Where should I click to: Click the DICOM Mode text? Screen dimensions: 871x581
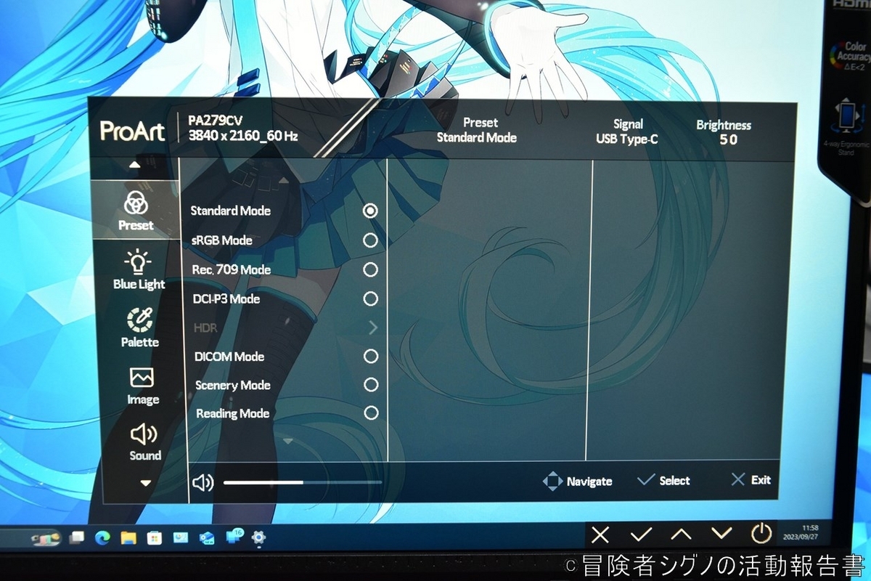(x=229, y=357)
